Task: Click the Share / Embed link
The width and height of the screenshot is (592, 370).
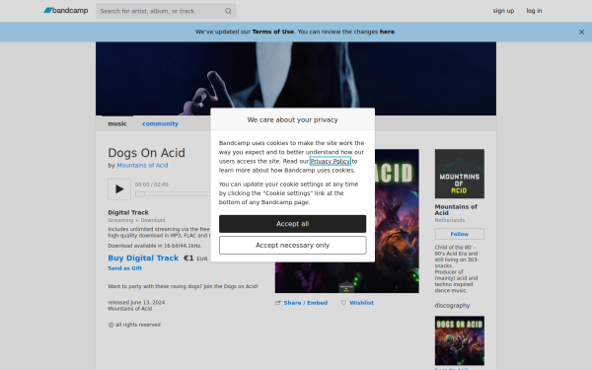Action: pyautogui.click(x=306, y=303)
